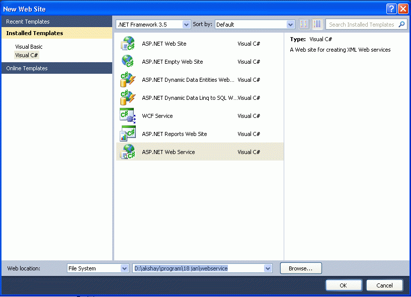Screen dimensions: 411x297
Task: Select Visual C# in the template tree
Action: (27, 55)
